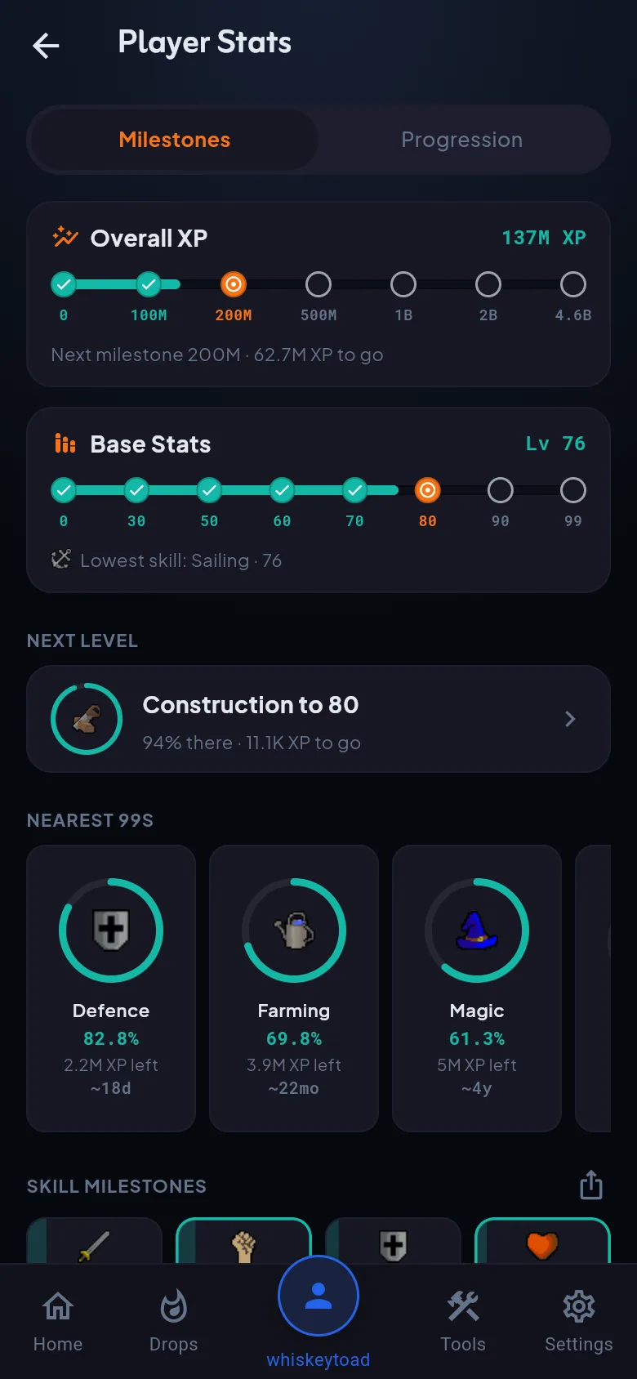Select the level 99 Base Stats circle
Screen dimensions: 637x1379
[x=573, y=490]
